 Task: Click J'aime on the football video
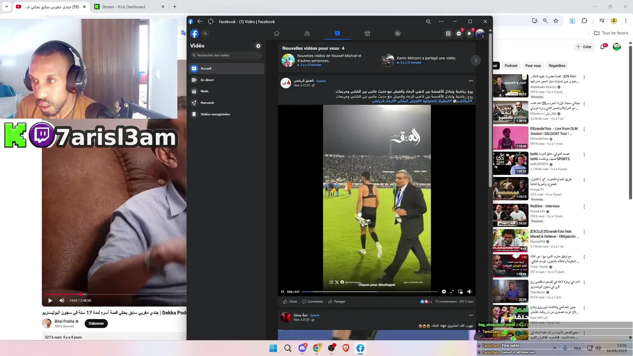[x=290, y=302]
